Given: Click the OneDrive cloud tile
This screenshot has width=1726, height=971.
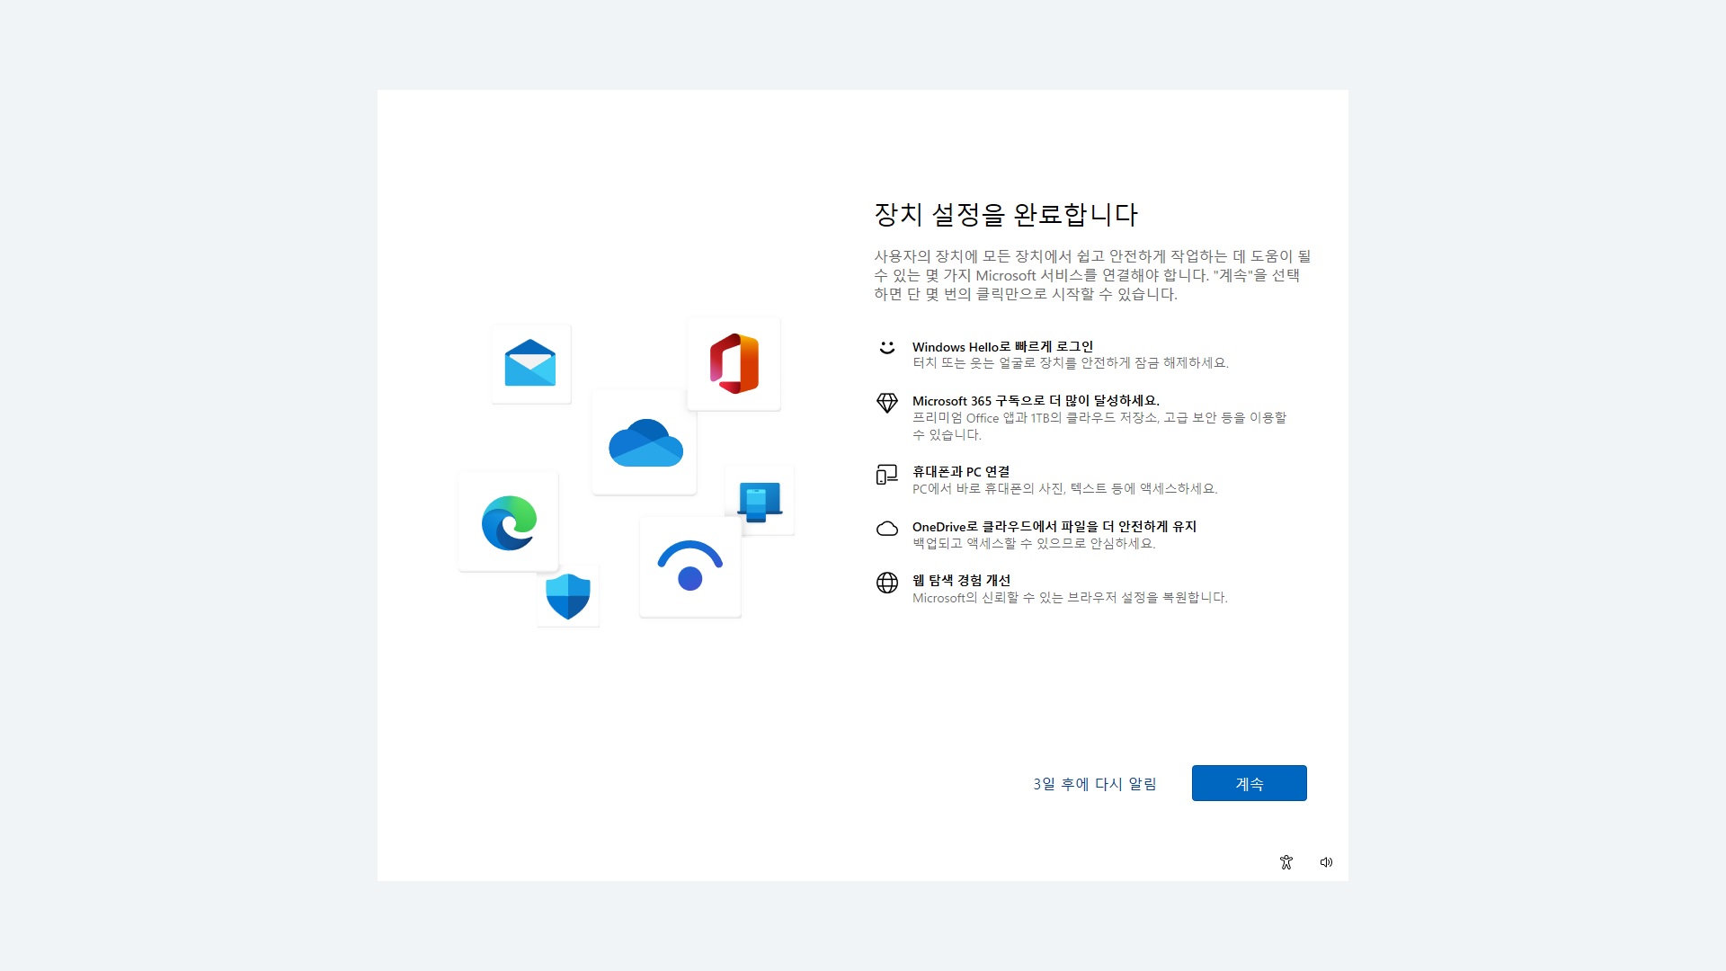Looking at the screenshot, I should tap(645, 443).
